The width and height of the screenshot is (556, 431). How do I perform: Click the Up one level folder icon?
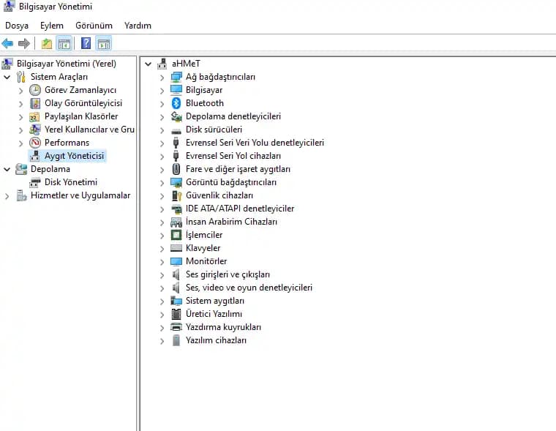coord(47,44)
